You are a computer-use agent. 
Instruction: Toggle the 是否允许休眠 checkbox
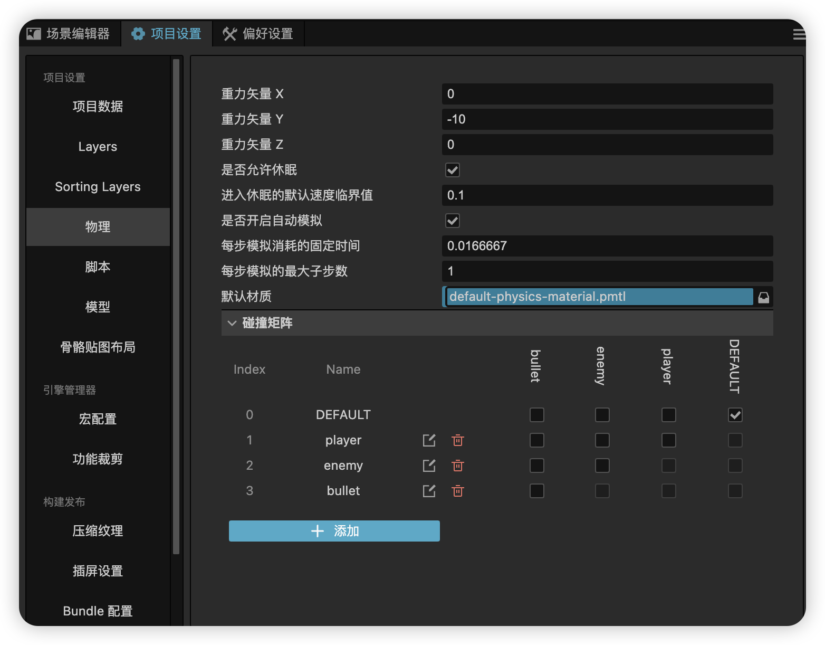tap(453, 170)
